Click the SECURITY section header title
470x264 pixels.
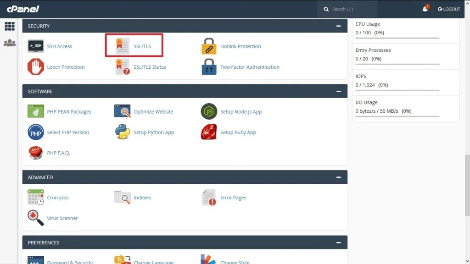pos(39,26)
